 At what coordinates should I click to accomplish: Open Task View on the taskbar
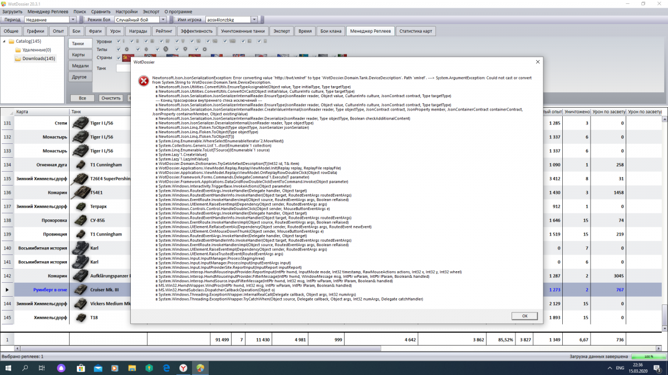point(42,368)
